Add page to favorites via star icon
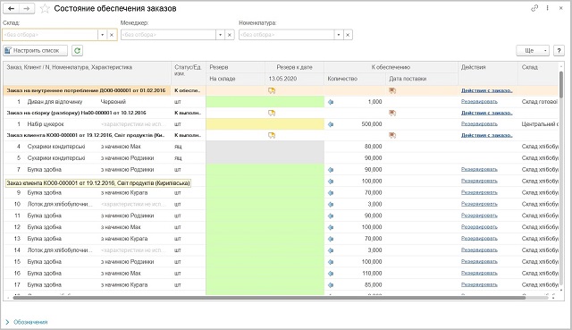 [45, 9]
